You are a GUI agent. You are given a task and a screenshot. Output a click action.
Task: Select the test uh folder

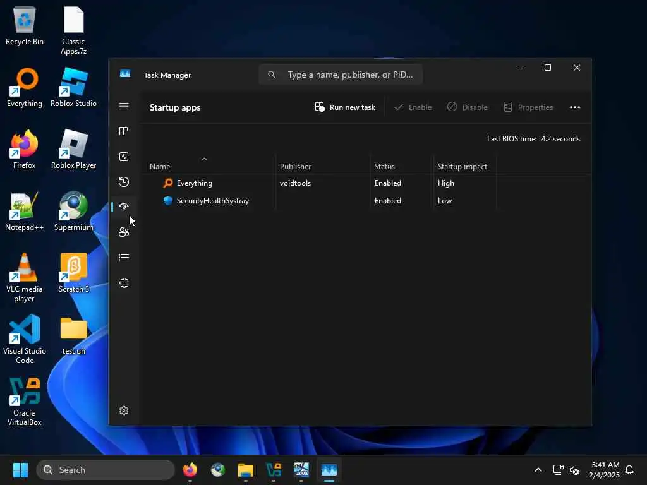pos(73,336)
